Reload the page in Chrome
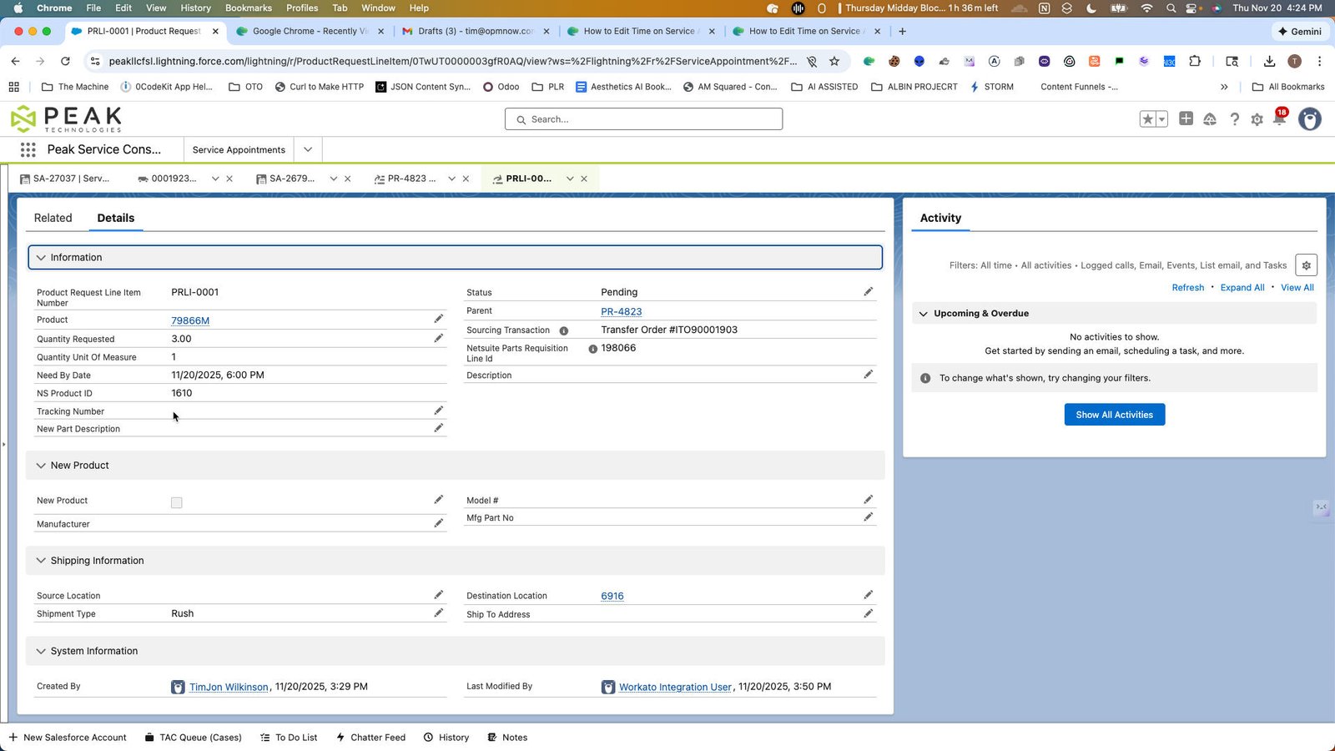 point(65,61)
